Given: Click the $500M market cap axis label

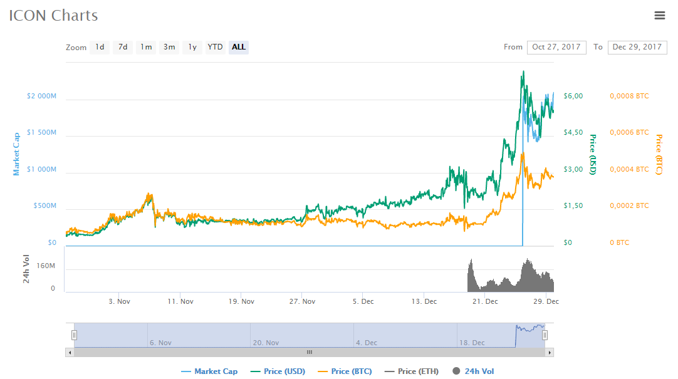Looking at the screenshot, I should coord(45,205).
